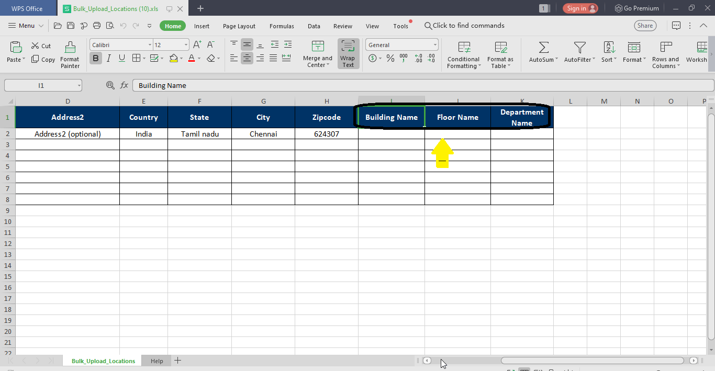Click the Format Painter icon

(x=70, y=48)
